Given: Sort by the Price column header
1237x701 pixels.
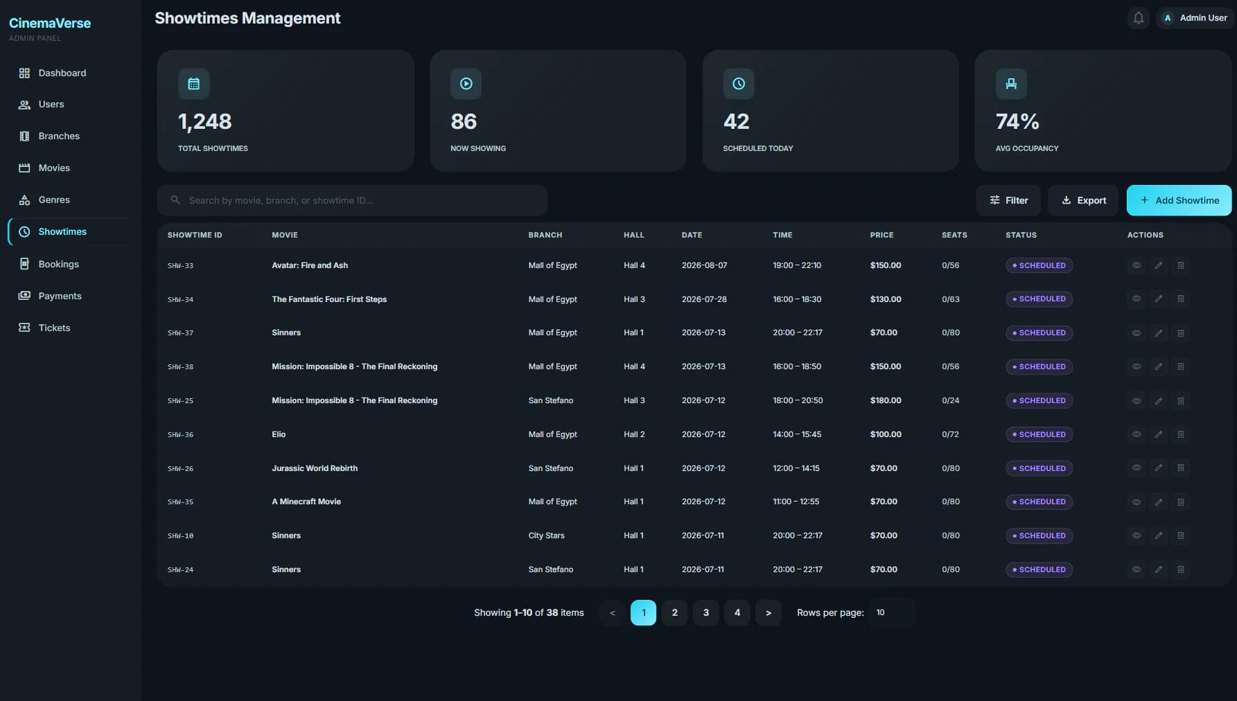Looking at the screenshot, I should 881,235.
